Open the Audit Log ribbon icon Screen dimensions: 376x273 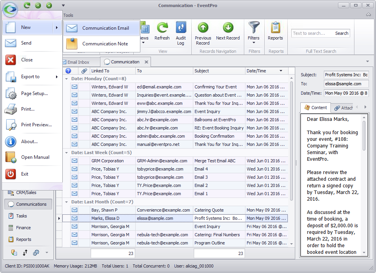point(181,33)
